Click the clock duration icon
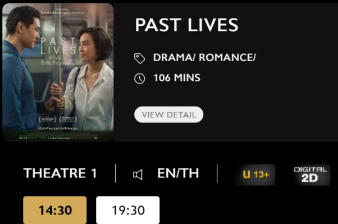 [139, 79]
